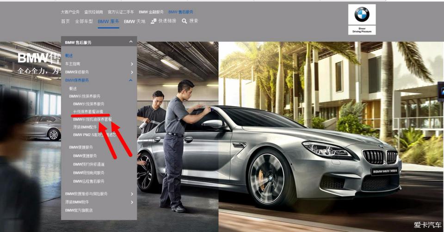Select BMW保养服务 highlighted entry
Screen dimensions: 444x232
click(77, 80)
